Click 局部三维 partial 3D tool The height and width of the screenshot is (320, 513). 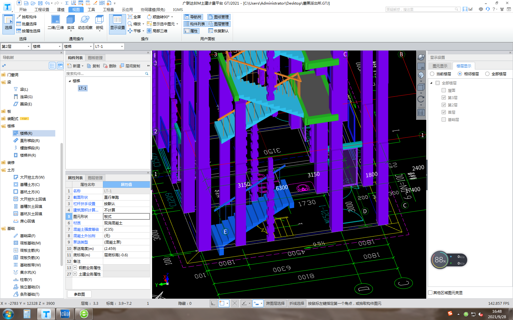[x=157, y=31]
